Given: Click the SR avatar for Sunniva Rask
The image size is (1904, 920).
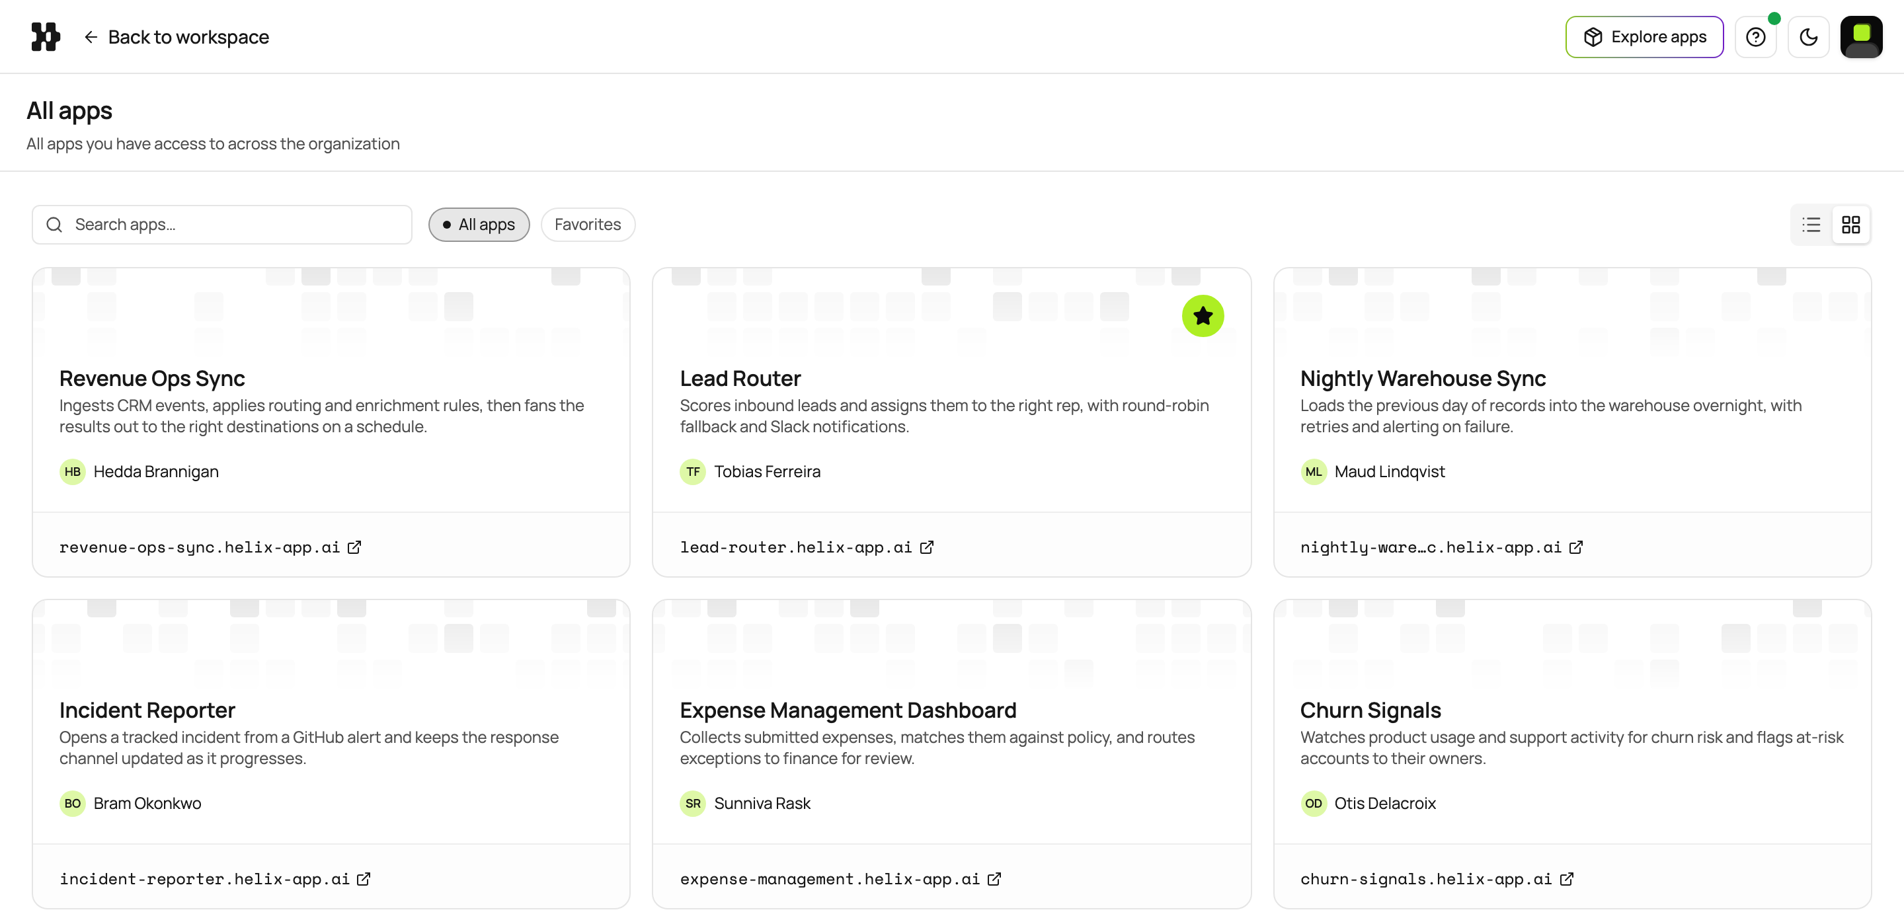Looking at the screenshot, I should click(693, 803).
